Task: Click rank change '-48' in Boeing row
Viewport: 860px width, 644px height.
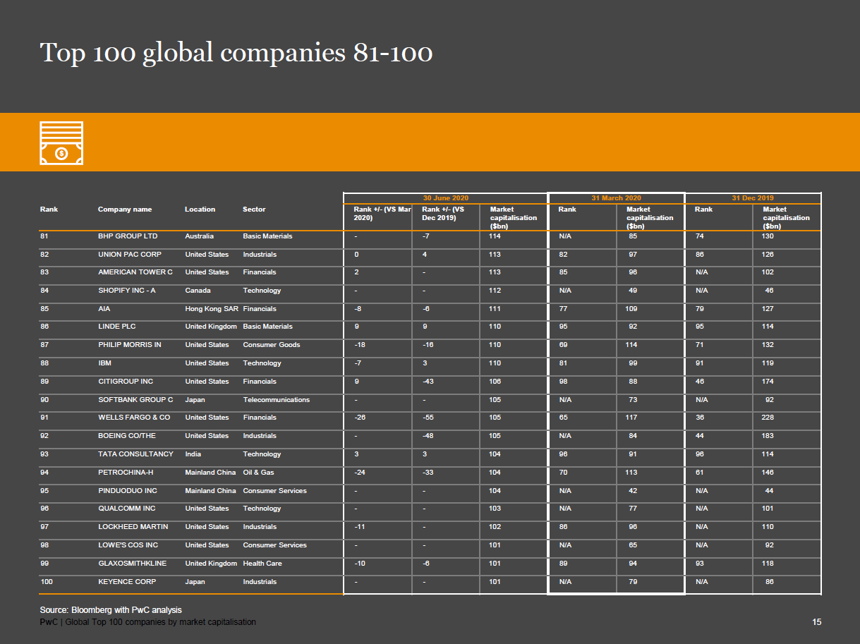Action: [x=428, y=436]
